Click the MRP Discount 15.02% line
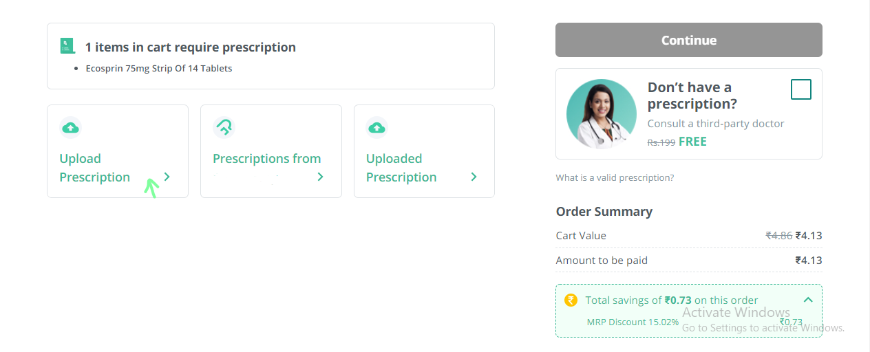Image resolution: width=870 pixels, height=352 pixels. (633, 322)
